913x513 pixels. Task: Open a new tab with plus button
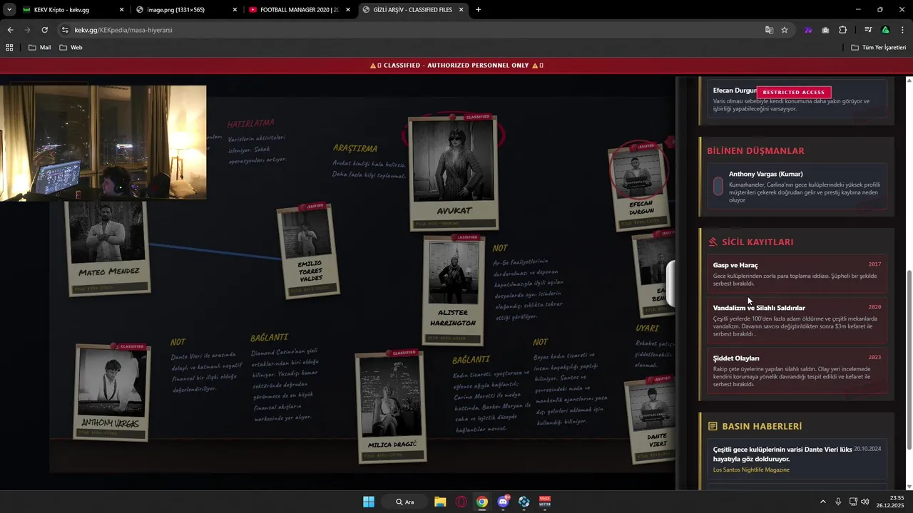478,10
